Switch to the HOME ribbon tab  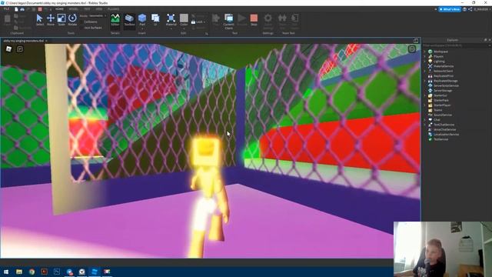click(59, 9)
